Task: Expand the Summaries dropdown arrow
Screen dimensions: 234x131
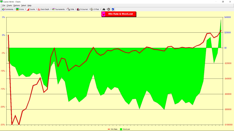Action: pyautogui.click(x=15, y=9)
